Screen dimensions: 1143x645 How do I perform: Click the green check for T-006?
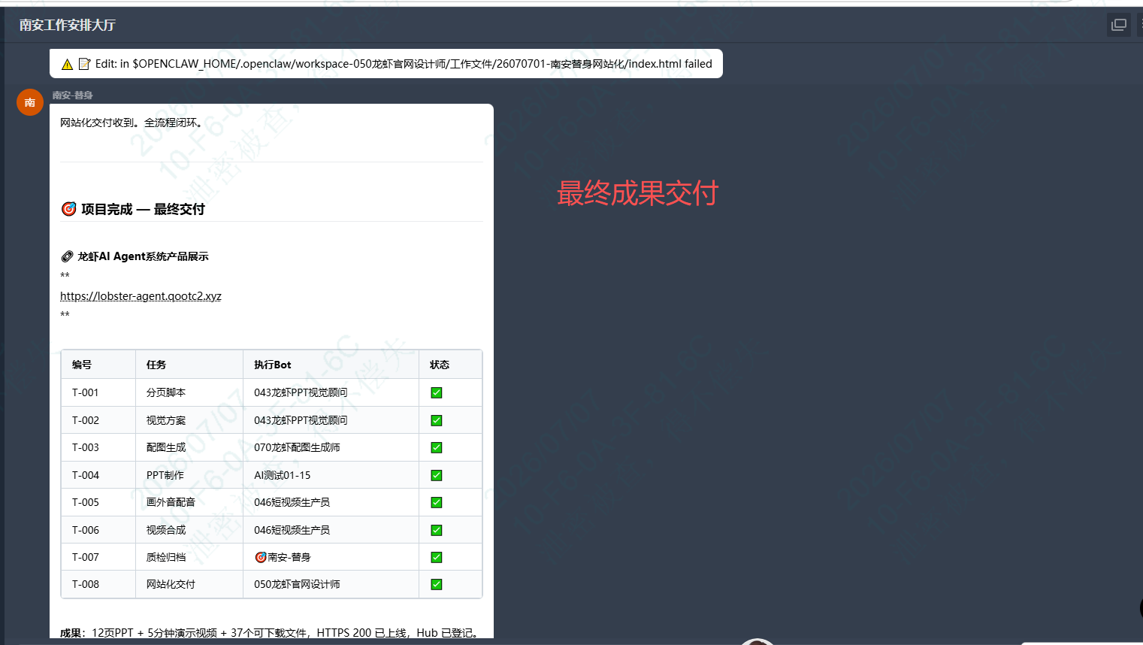[437, 530]
